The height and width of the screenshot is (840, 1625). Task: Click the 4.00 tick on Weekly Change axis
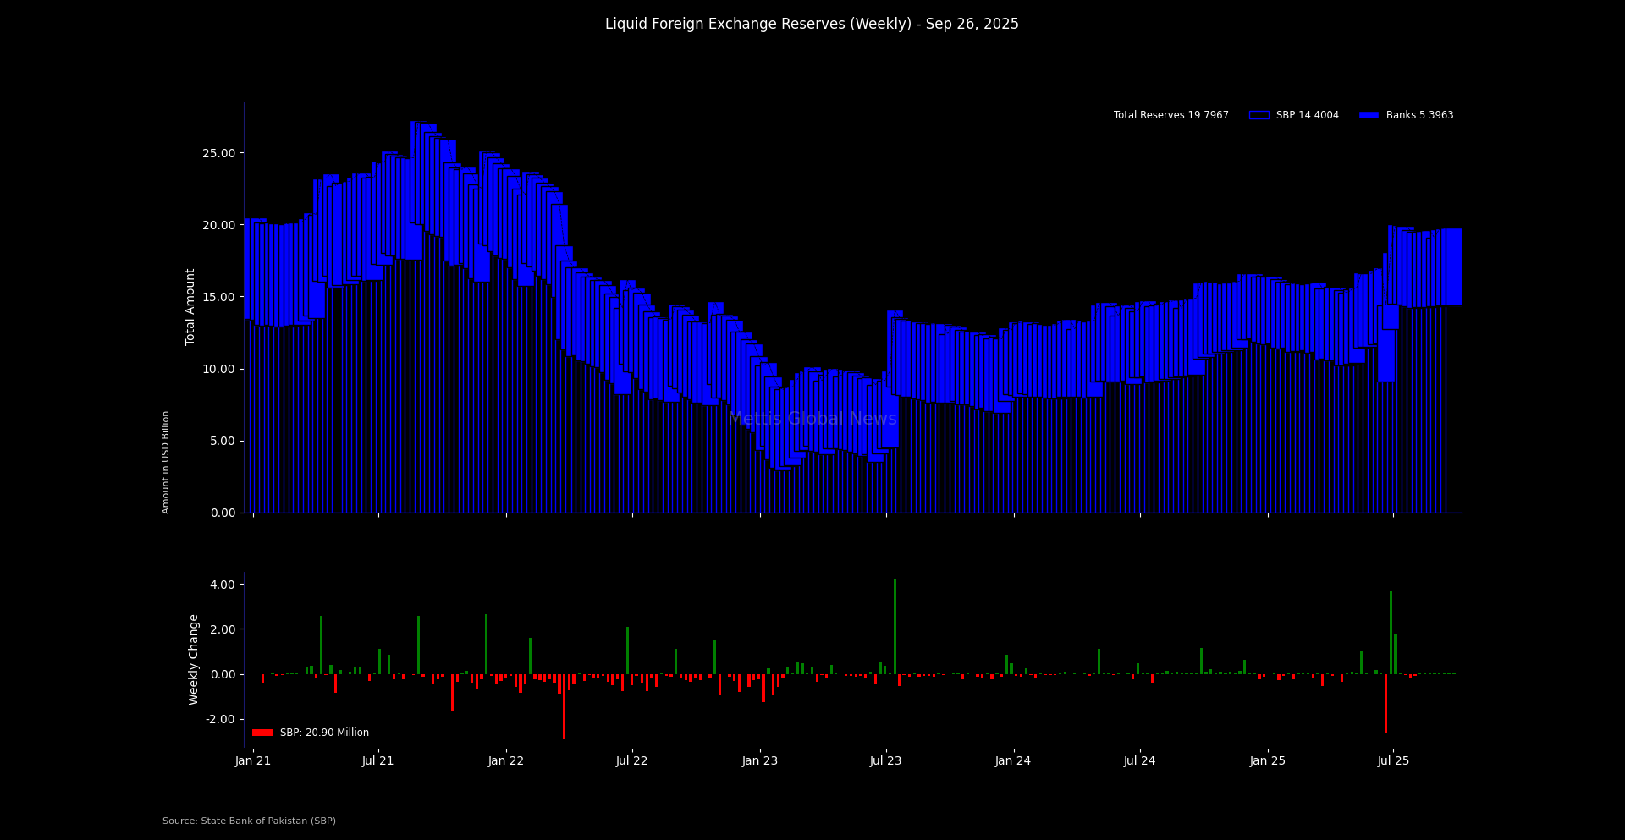pyautogui.click(x=222, y=585)
